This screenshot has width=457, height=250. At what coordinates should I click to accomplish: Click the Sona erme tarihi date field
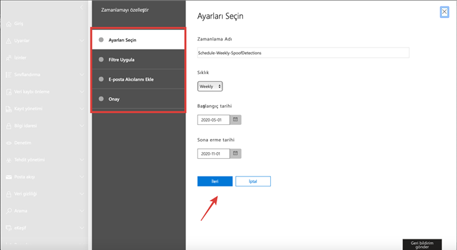(213, 153)
